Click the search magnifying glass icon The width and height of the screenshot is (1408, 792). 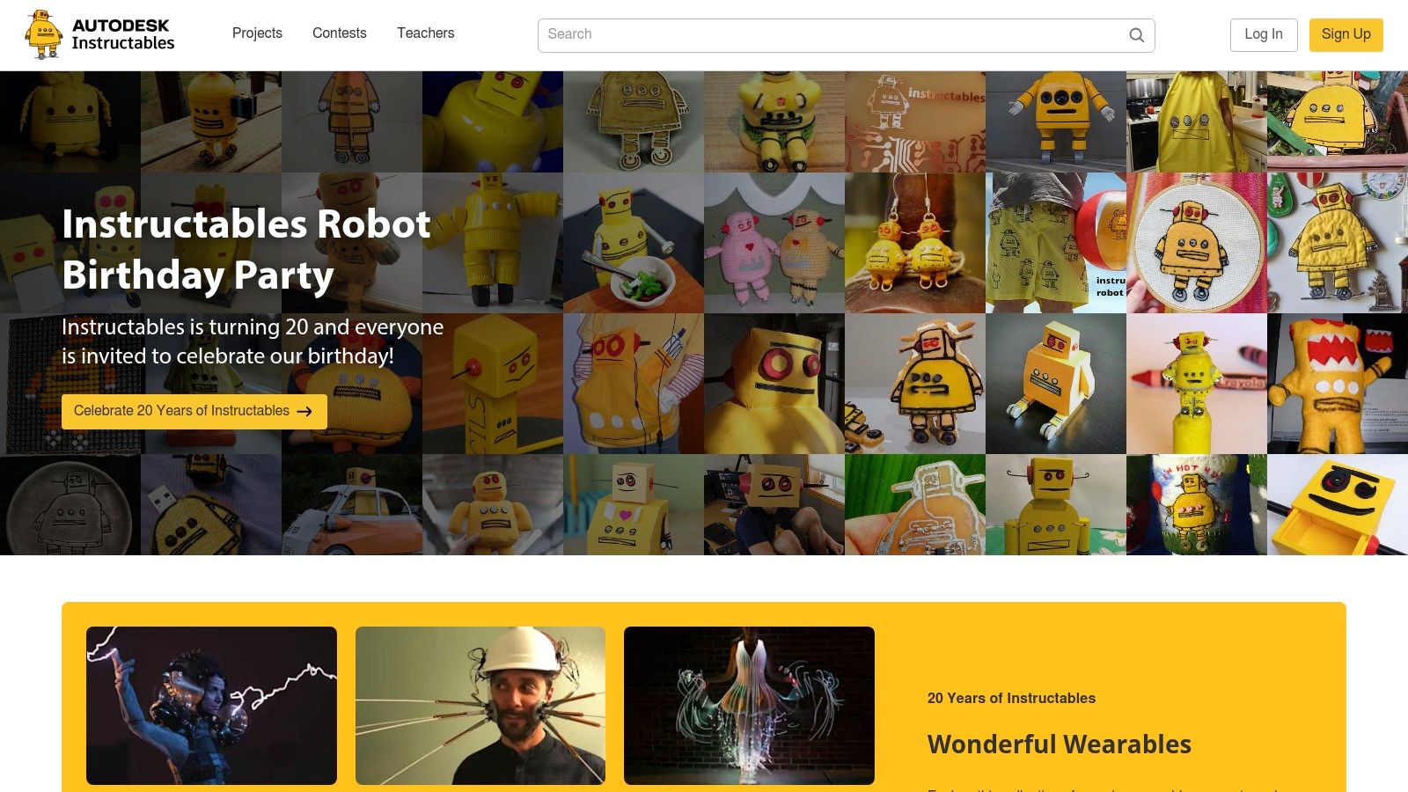(x=1136, y=35)
